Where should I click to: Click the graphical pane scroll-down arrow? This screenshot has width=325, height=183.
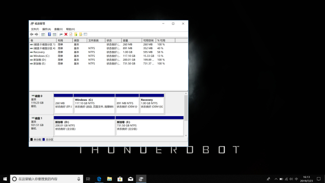pyautogui.click(x=186, y=136)
